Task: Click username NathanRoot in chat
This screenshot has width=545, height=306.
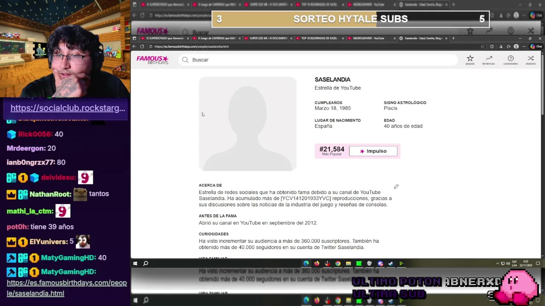Action: pos(50,194)
